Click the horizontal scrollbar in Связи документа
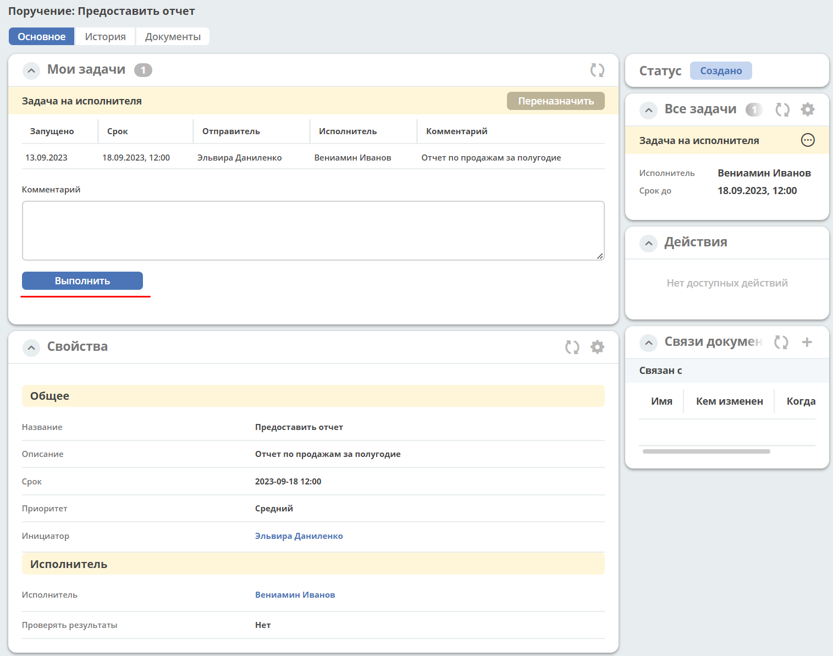The image size is (833, 656). tap(706, 451)
